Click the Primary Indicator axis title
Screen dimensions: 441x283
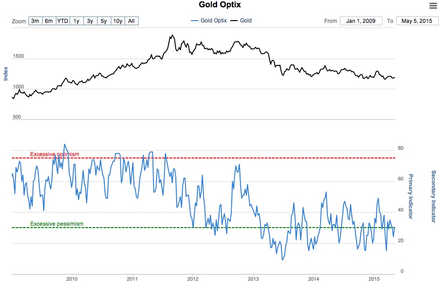pyautogui.click(x=410, y=196)
